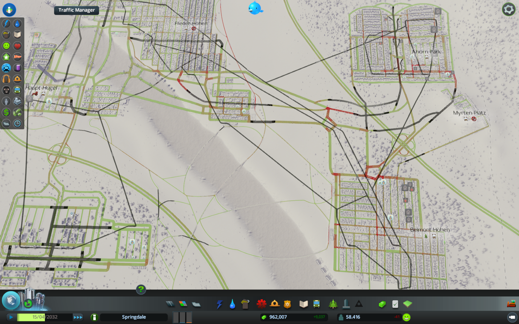Activate the Bulldozer tool
The height and width of the screenshot is (324, 519).
click(x=511, y=304)
